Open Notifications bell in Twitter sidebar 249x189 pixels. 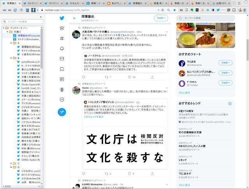[x=62, y=48]
